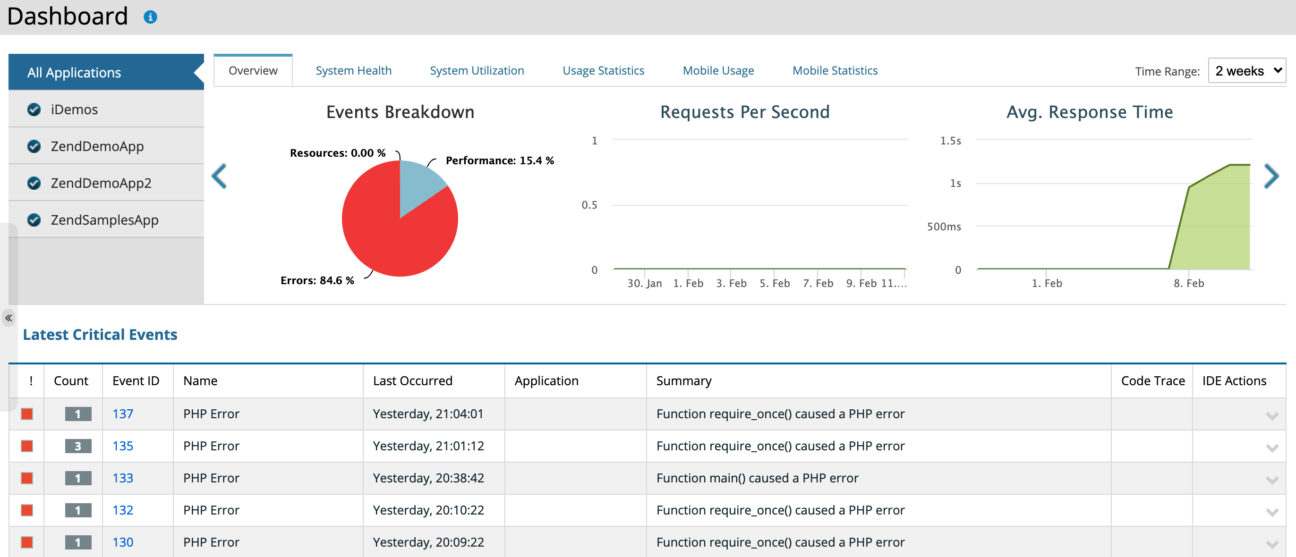Sort table by Last Occurred column header
The width and height of the screenshot is (1296, 557).
click(x=412, y=380)
